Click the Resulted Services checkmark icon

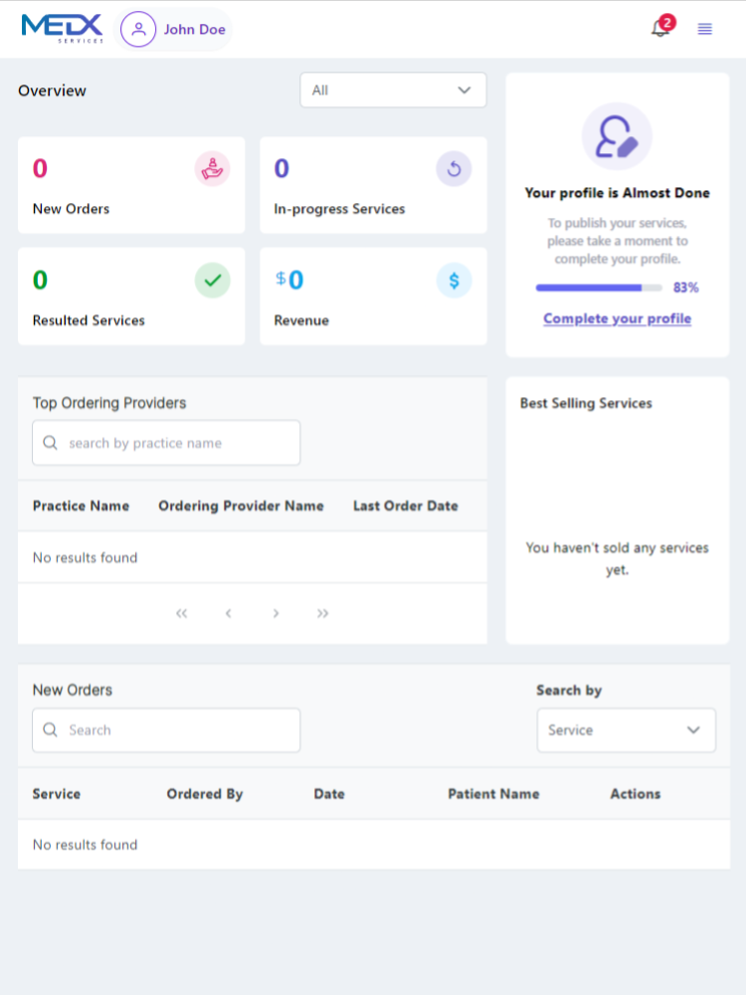click(212, 281)
